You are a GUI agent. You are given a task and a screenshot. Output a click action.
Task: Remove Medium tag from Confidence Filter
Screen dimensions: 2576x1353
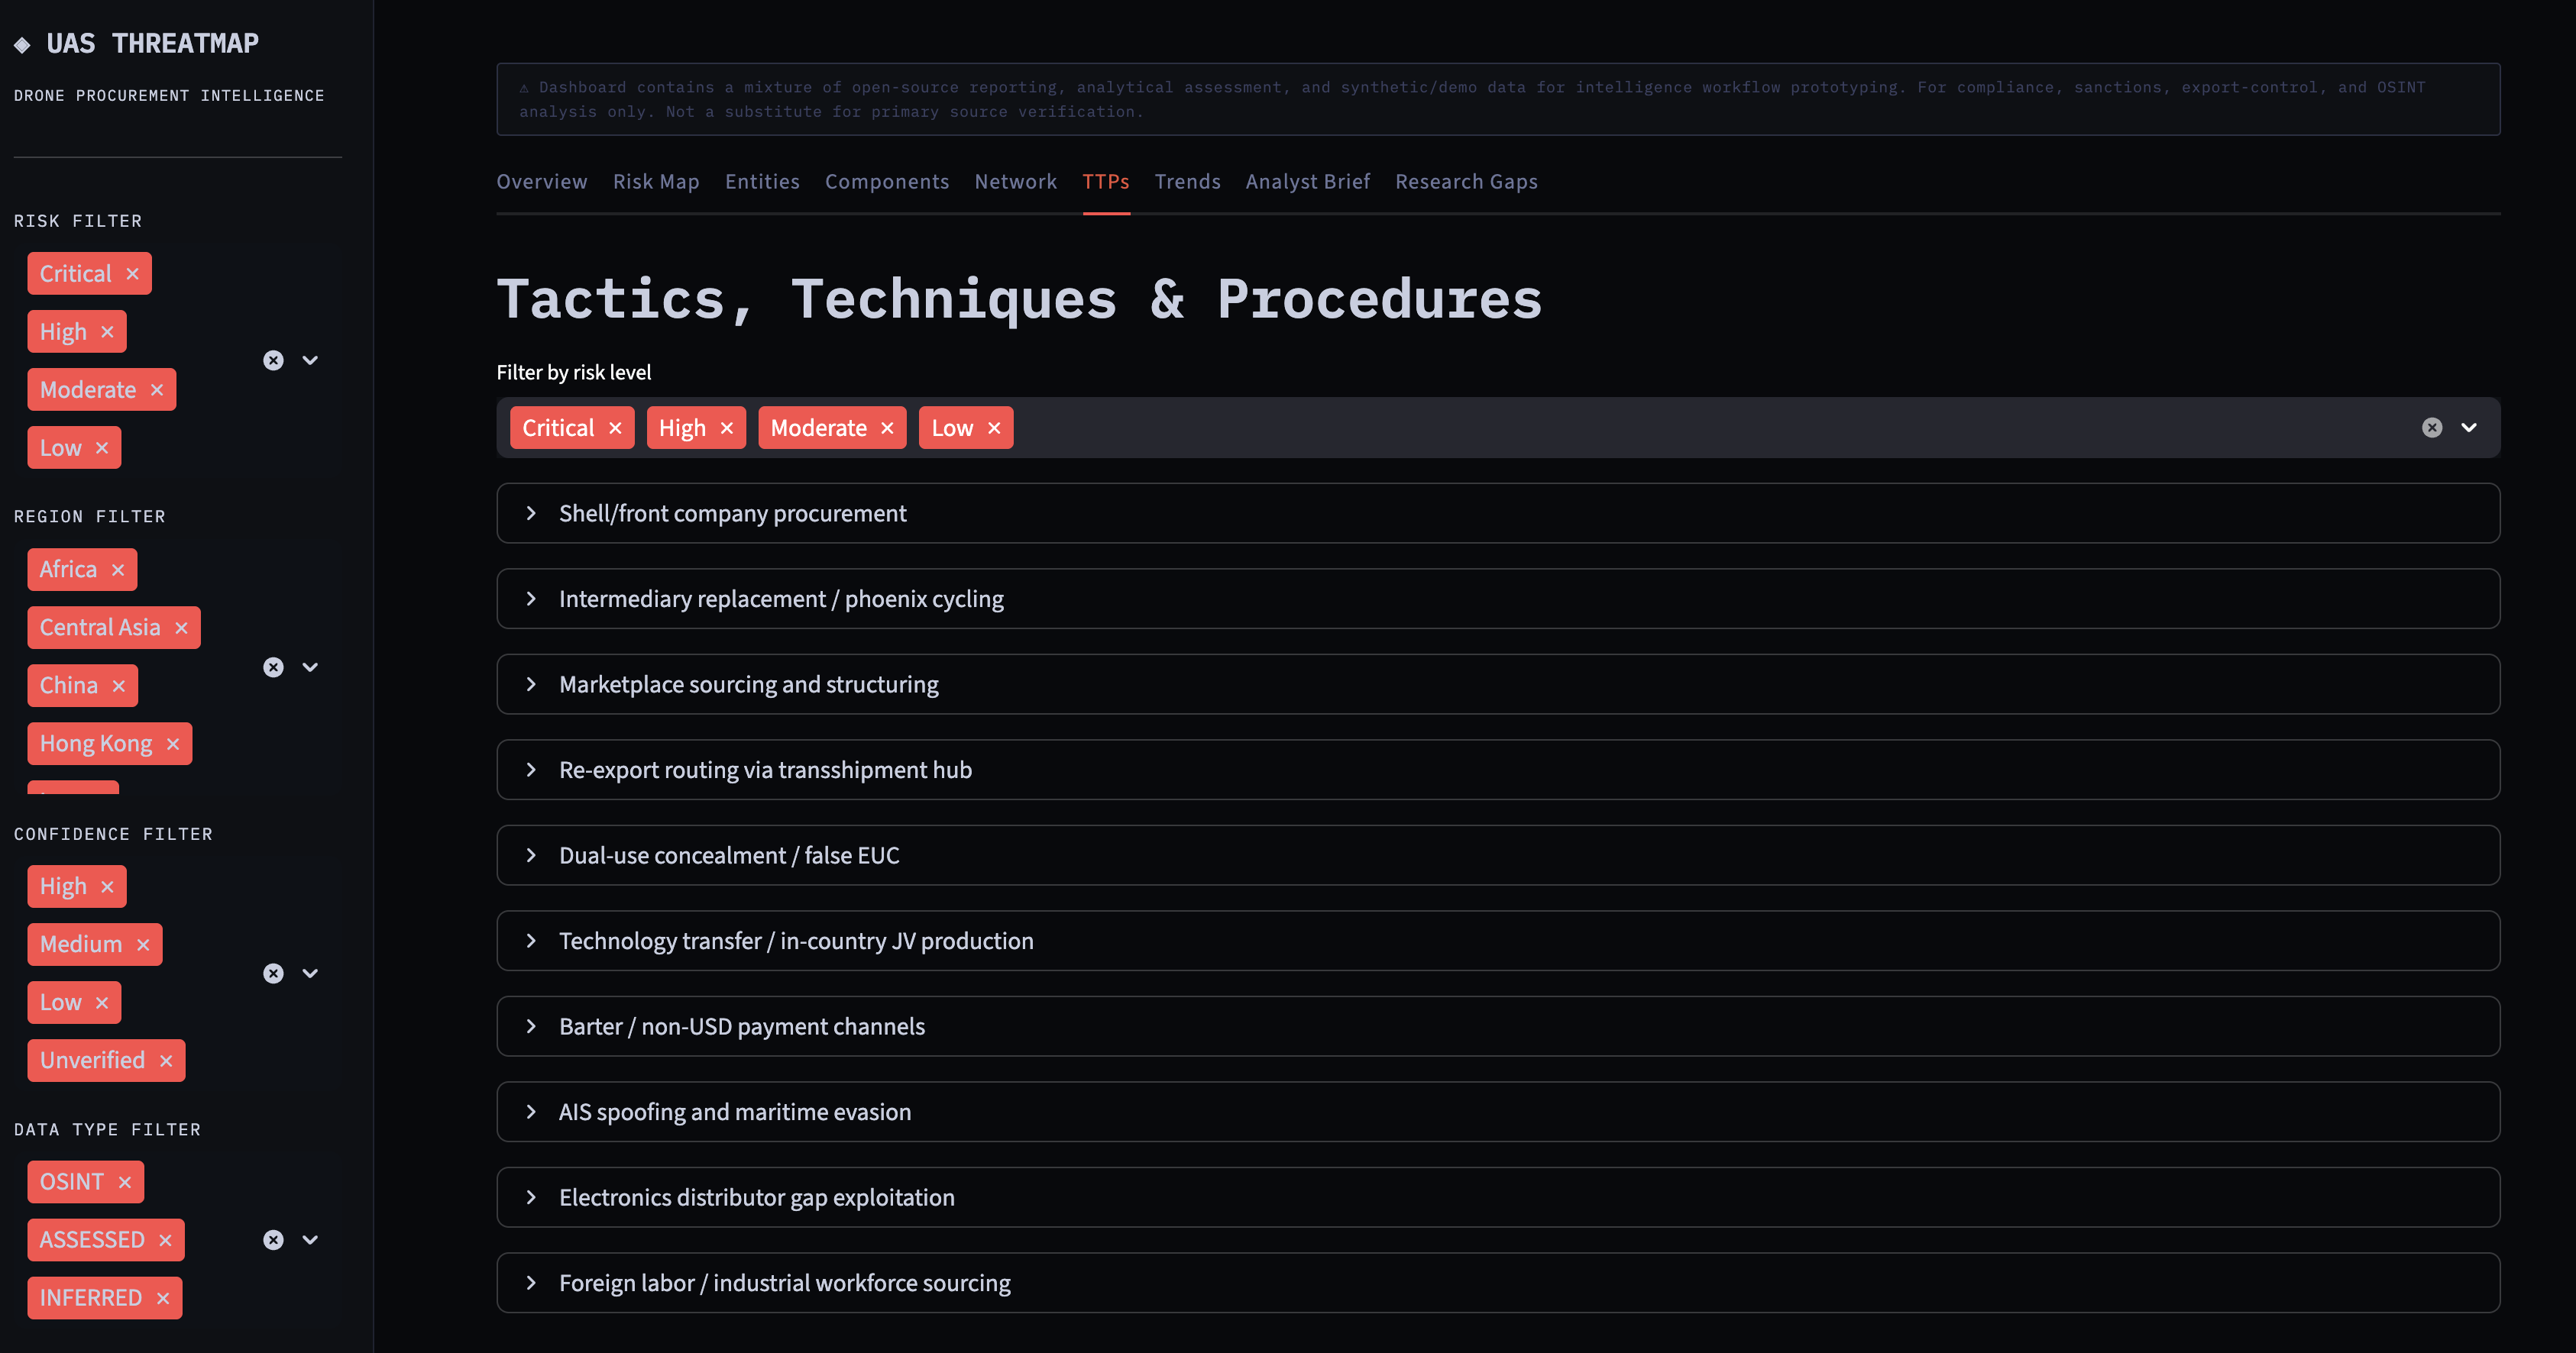pos(142,945)
